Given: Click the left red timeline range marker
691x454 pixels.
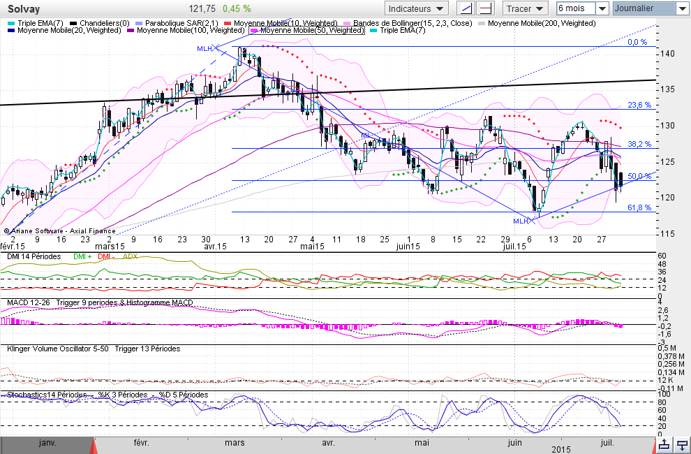Looking at the screenshot, I should pos(93,446).
